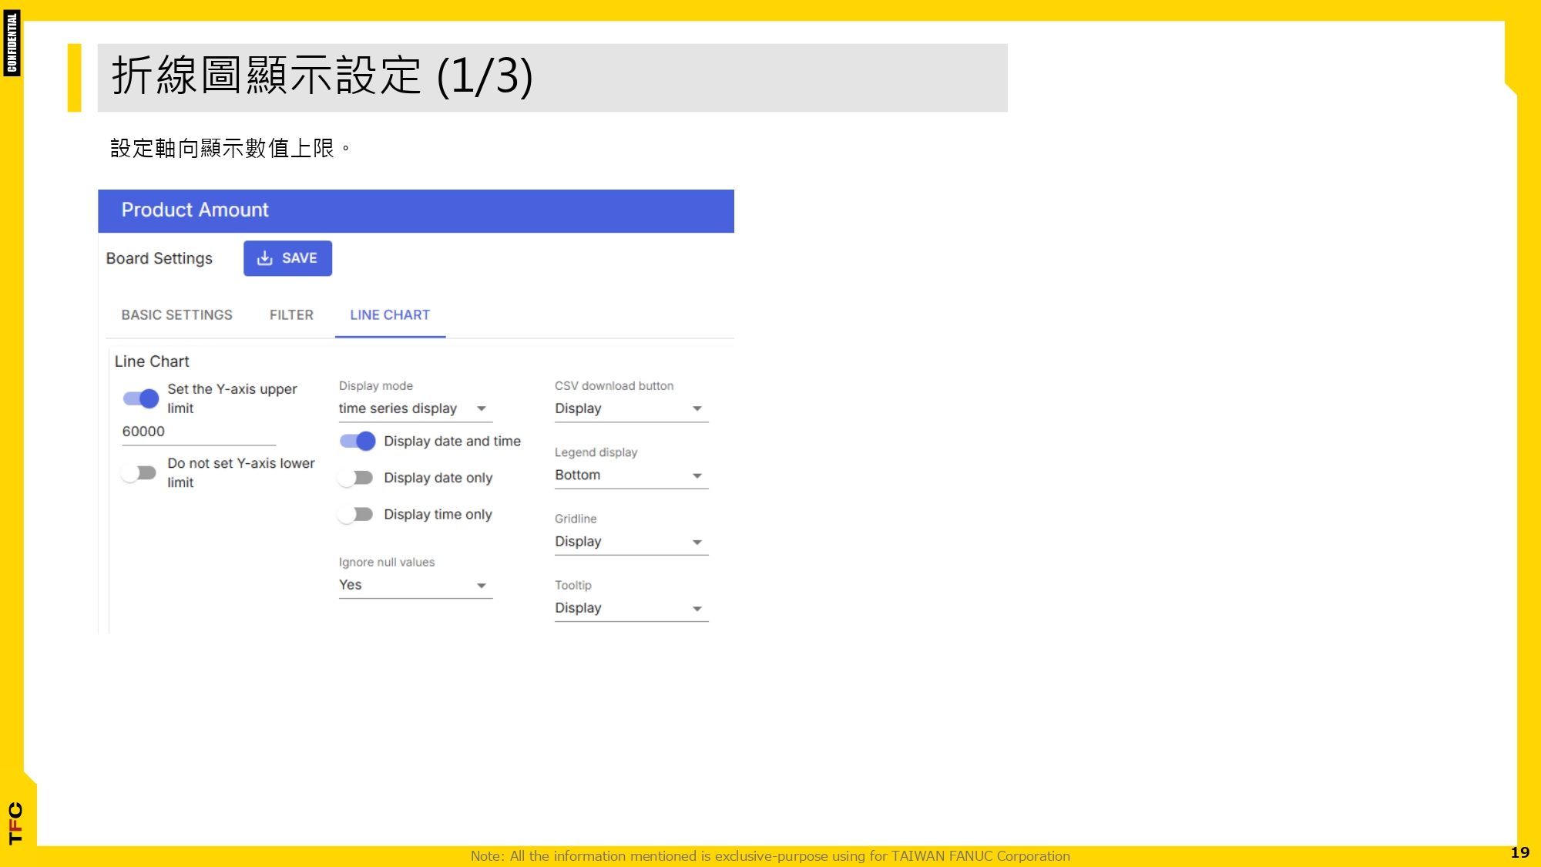The height and width of the screenshot is (867, 1541).
Task: Click the Display mode dropdown arrow
Action: pyautogui.click(x=483, y=409)
